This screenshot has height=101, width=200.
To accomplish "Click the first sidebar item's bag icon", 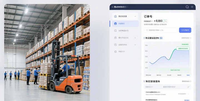I will [116, 16].
